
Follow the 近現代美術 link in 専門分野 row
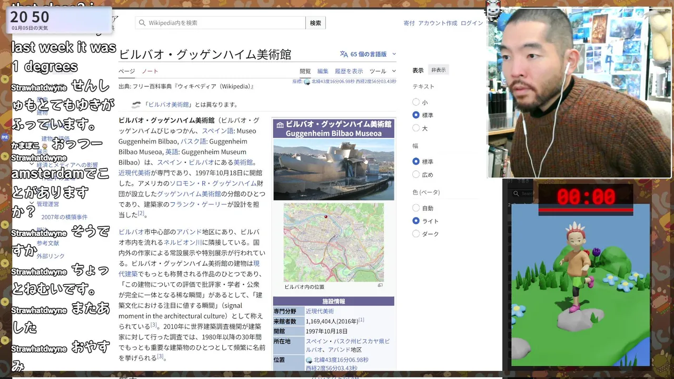coord(320,311)
